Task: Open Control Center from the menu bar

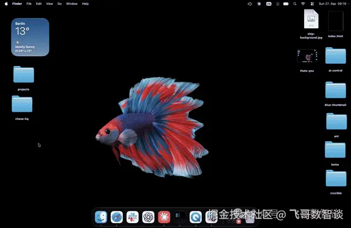Action: [x=312, y=4]
